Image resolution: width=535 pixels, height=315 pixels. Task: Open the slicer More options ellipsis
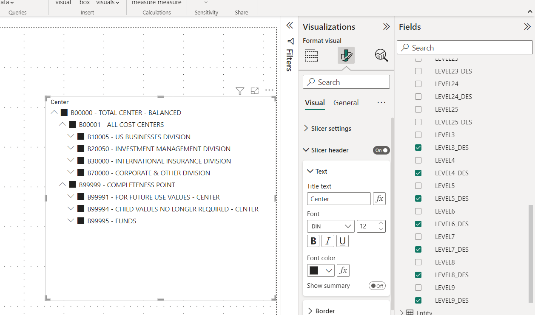269,90
